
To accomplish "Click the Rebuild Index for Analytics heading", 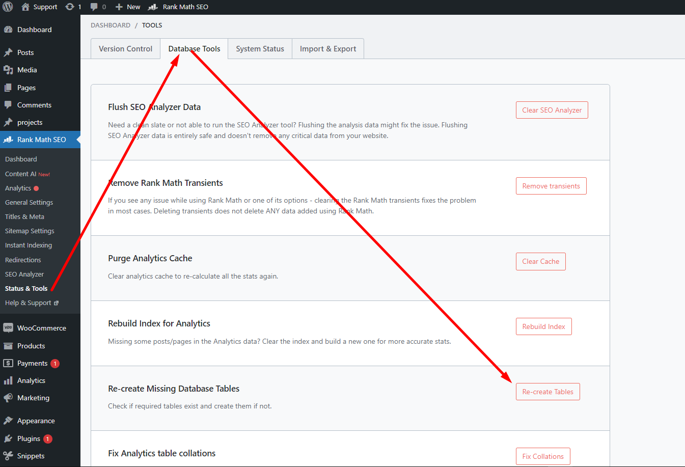I will point(159,323).
